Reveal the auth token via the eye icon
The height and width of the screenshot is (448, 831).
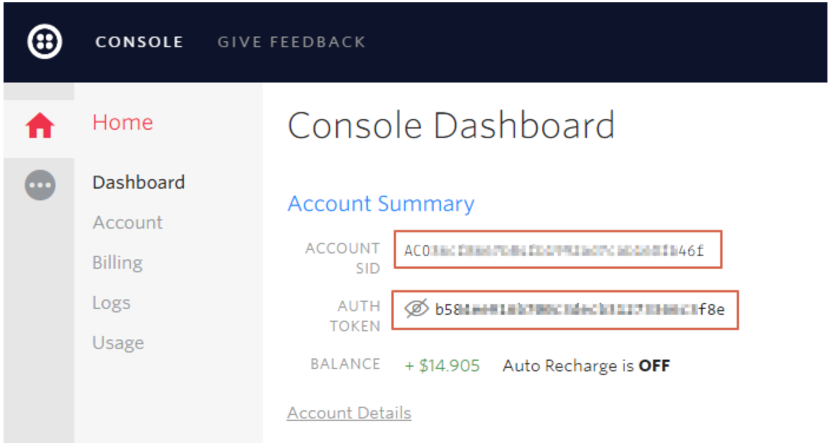point(416,309)
